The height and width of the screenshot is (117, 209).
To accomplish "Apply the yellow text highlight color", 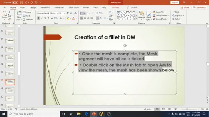I will coord(68,18).
